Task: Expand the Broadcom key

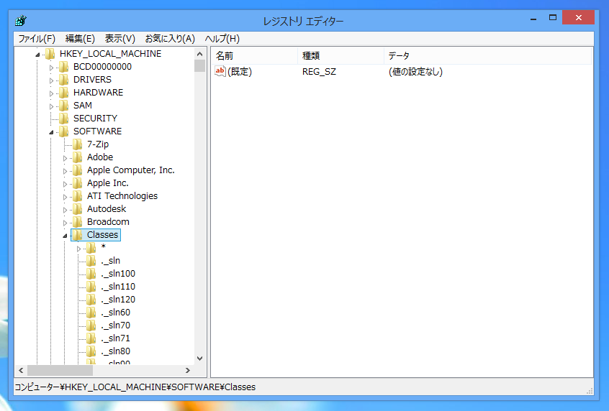Action: point(65,223)
